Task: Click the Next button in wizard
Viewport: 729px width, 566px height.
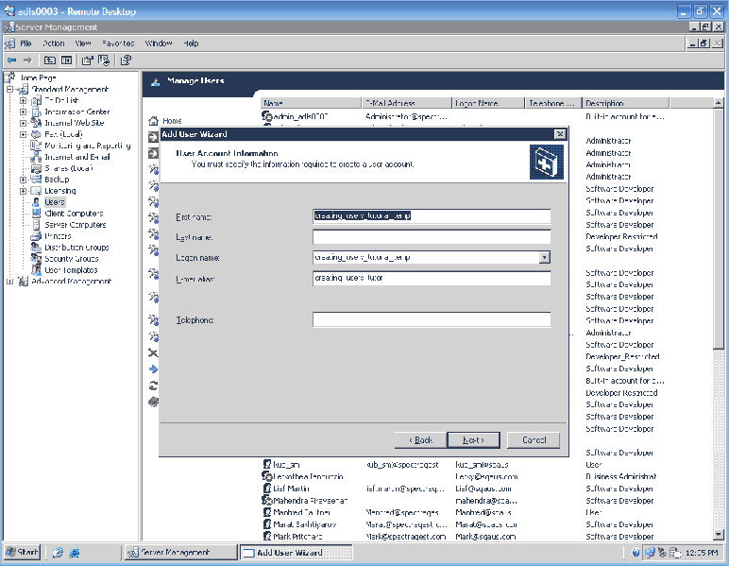Action: (473, 440)
